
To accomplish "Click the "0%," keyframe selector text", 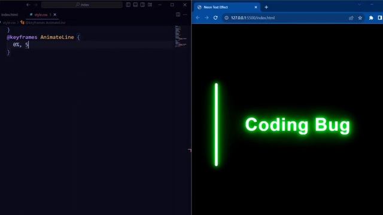I will (x=17, y=45).
